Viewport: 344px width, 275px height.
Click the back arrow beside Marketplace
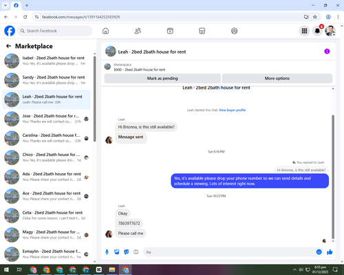pos(8,46)
